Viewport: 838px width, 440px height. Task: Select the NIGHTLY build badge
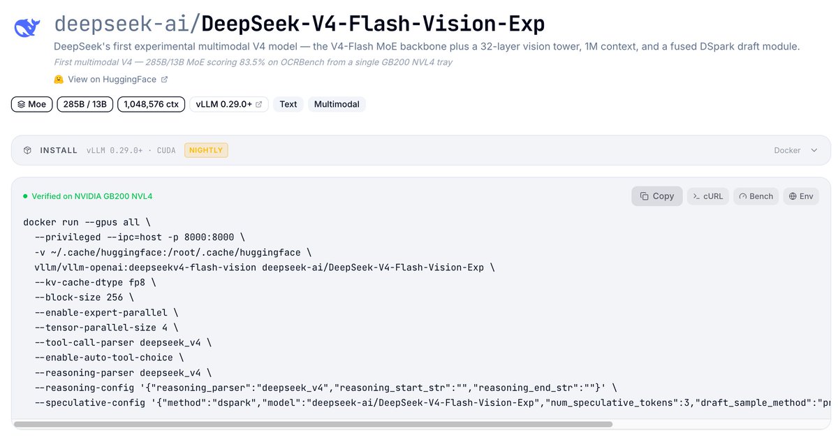[x=206, y=150]
